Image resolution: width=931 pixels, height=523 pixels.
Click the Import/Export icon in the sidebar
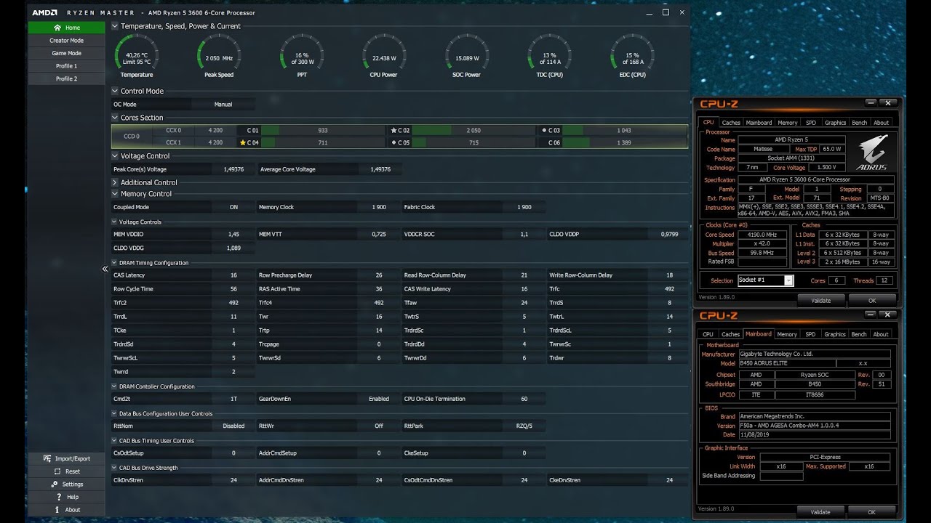(x=49, y=458)
